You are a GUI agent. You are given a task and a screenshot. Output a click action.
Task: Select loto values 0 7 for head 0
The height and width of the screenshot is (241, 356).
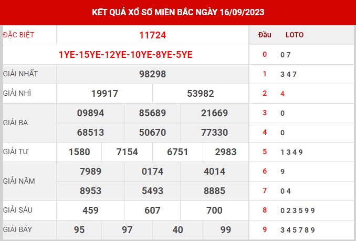pyautogui.click(x=286, y=55)
